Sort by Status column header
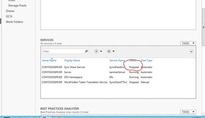 tap(133, 60)
